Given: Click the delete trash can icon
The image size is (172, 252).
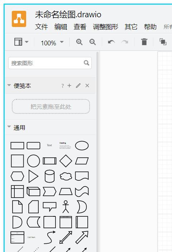Looking at the screenshot, I should tap(144, 42).
